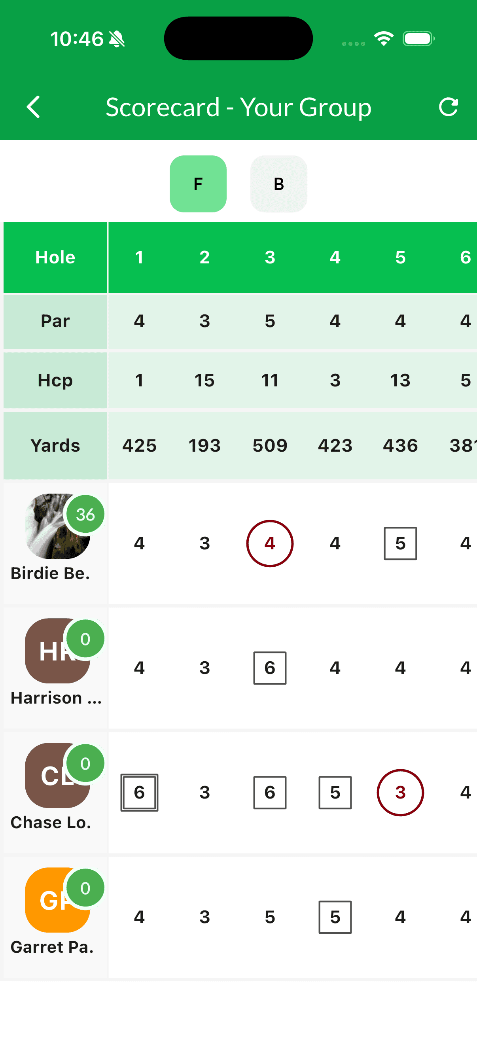This screenshot has width=477, height=1037.
Task: Switch to front nine F tab
Action: [198, 184]
